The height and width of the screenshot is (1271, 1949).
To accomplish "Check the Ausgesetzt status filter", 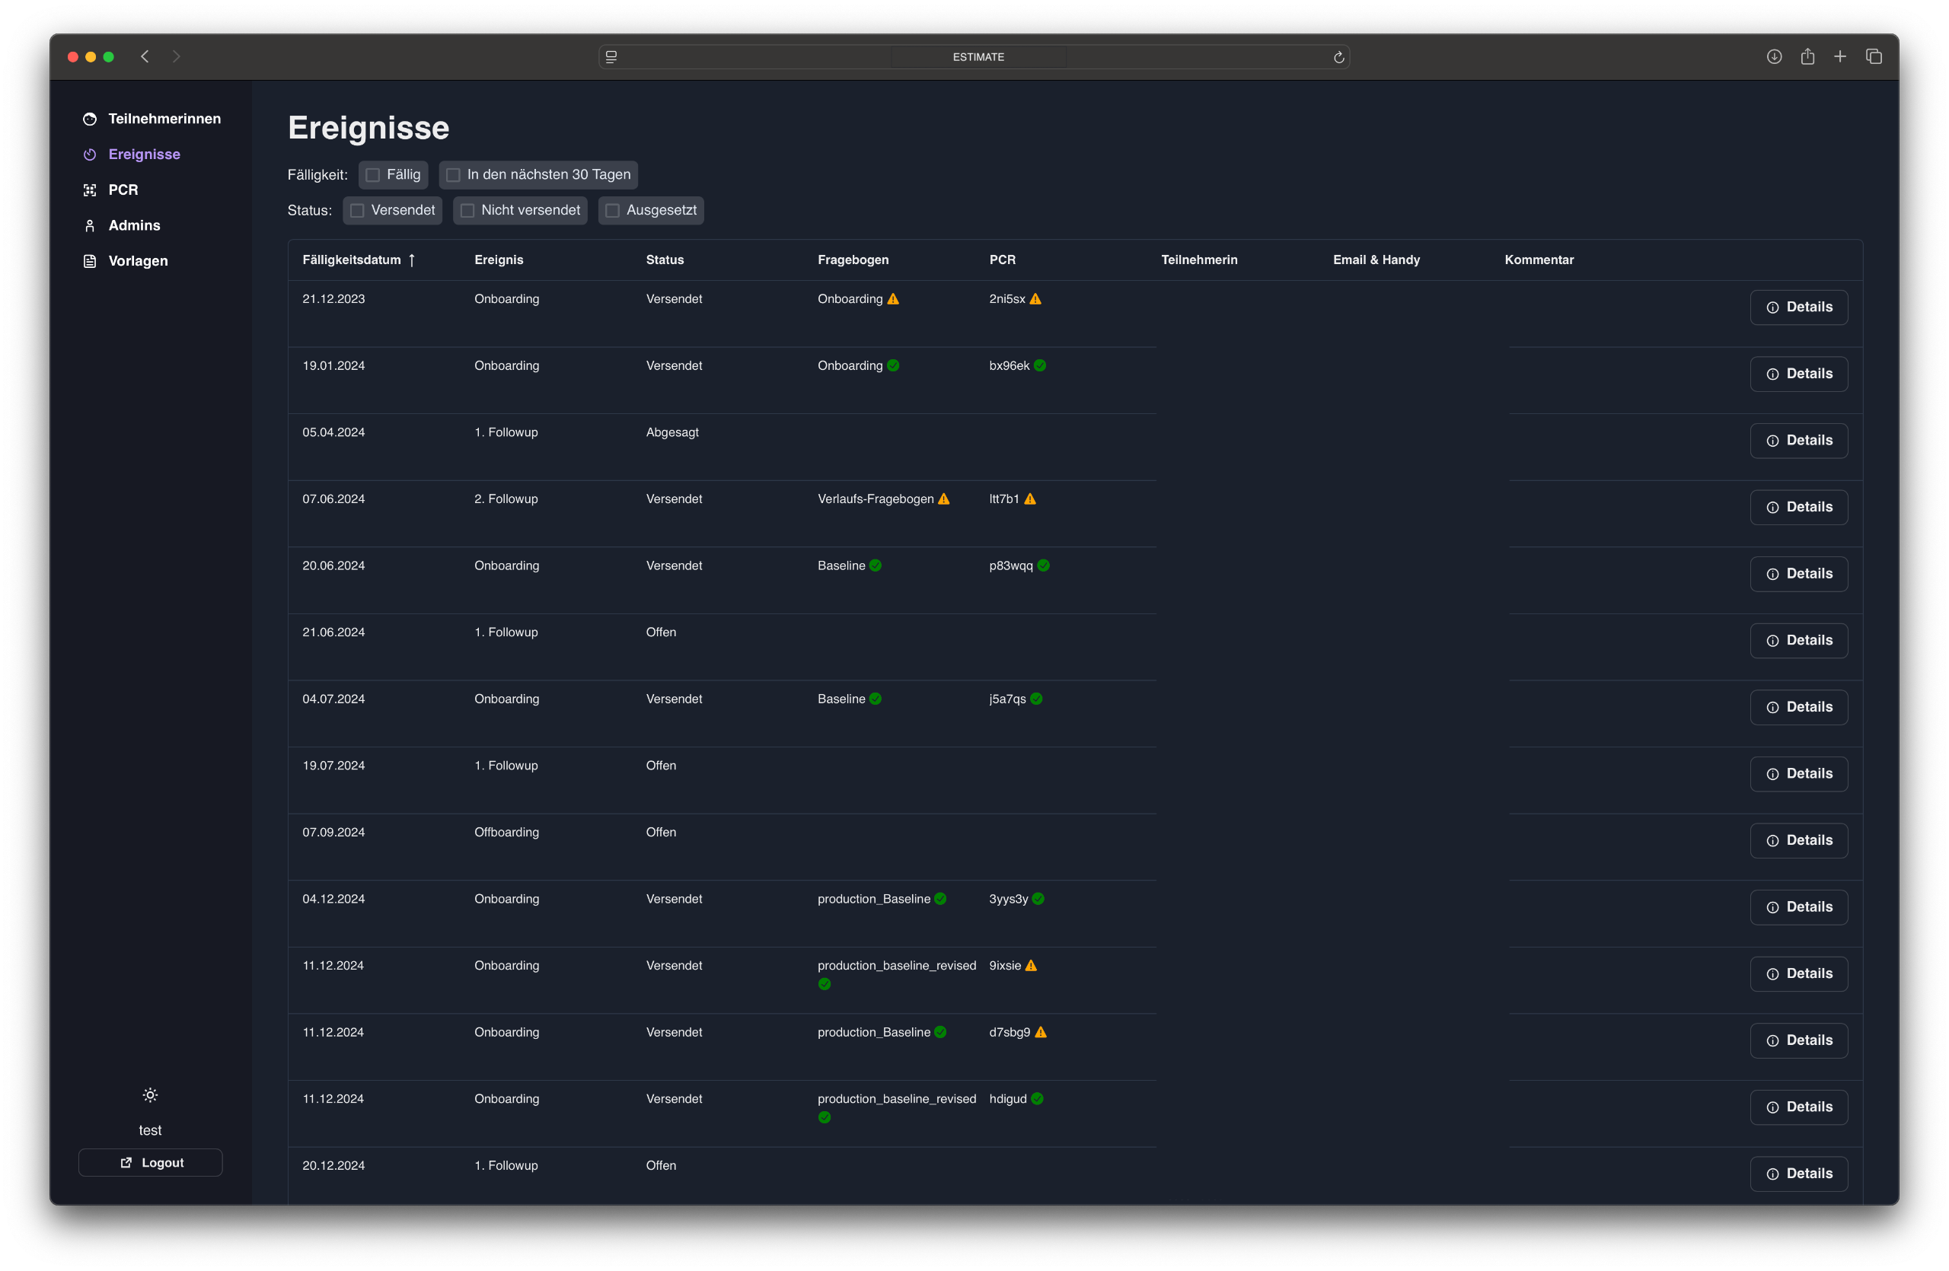I will coord(613,210).
